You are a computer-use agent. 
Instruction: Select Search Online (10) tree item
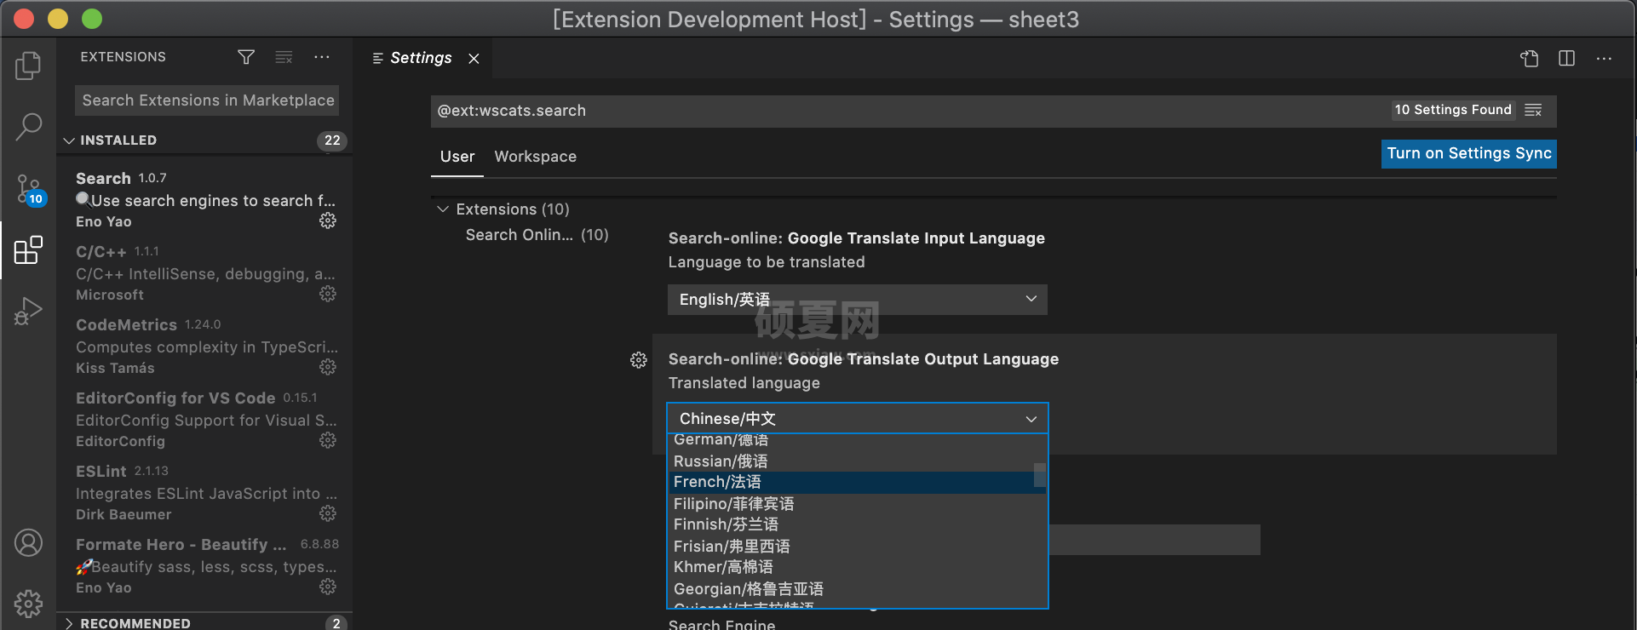tap(537, 235)
